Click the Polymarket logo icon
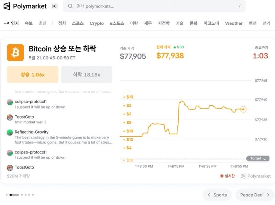 pos(7,6)
